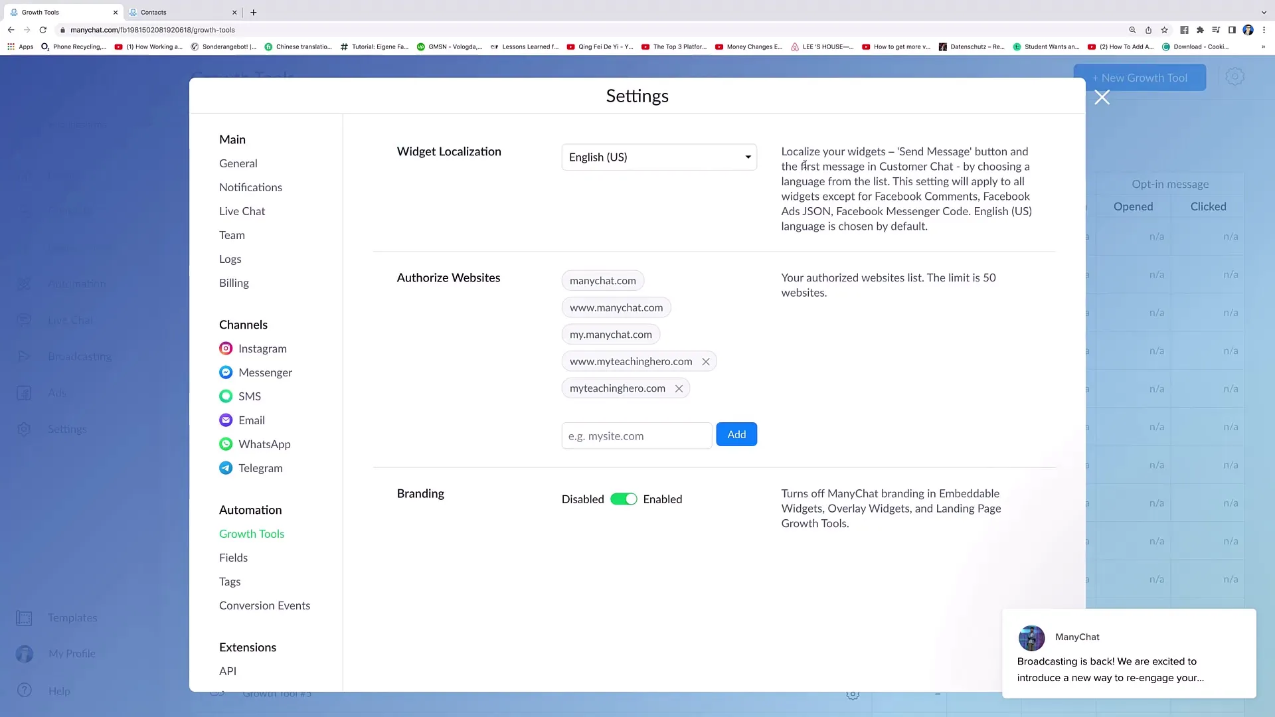Open the Apps bookmarks shortcut

click(x=21, y=46)
